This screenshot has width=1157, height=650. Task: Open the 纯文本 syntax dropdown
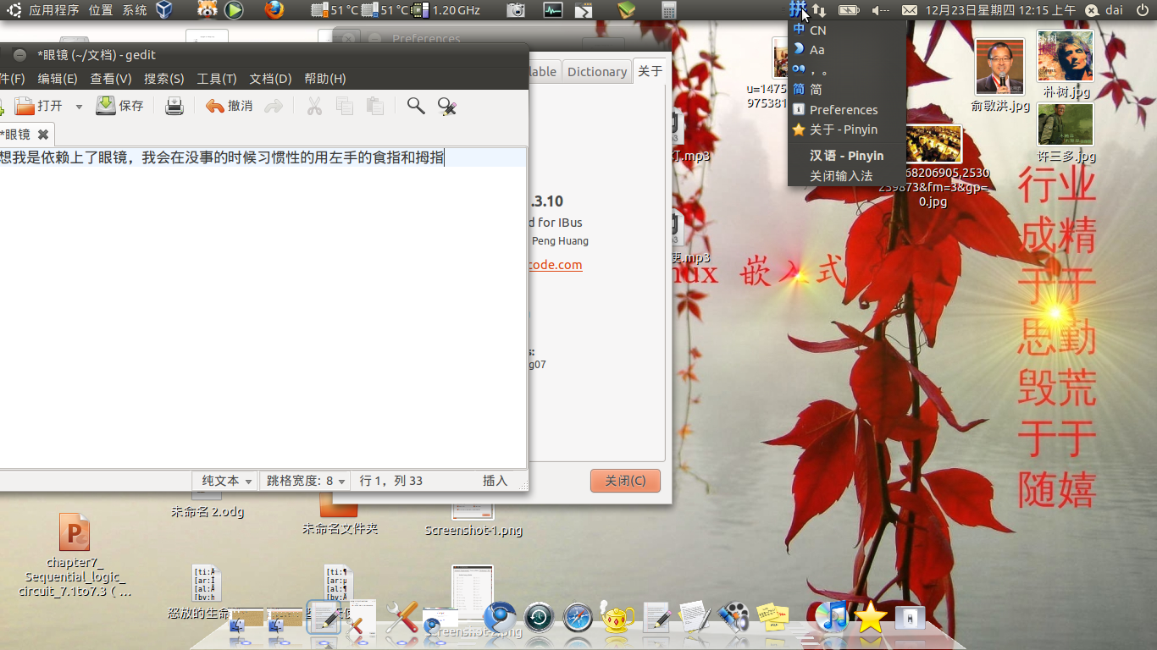226,481
